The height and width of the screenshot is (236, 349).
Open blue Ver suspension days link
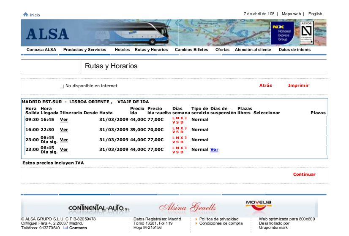214,150
